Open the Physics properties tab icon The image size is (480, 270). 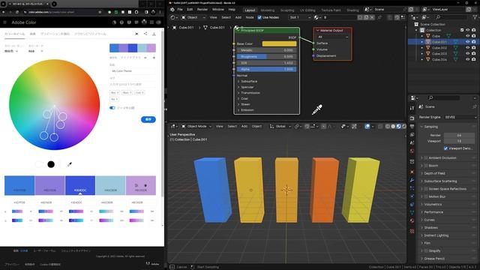click(412, 196)
